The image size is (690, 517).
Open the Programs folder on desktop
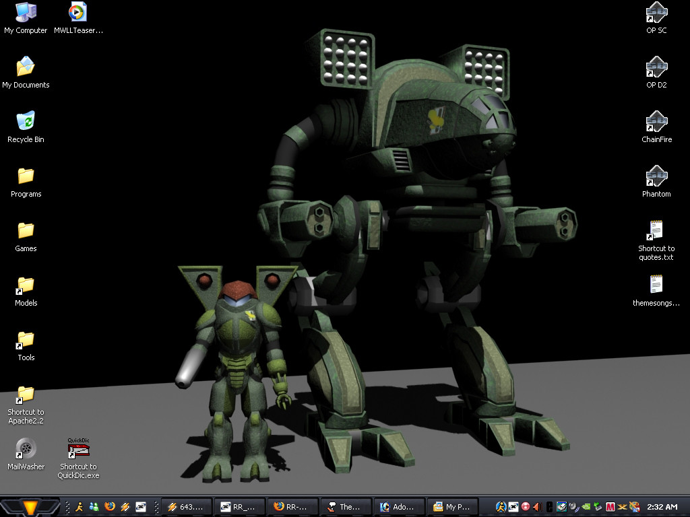[x=26, y=182]
